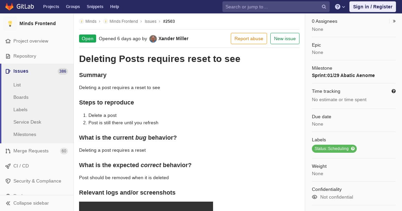The width and height of the screenshot is (402, 211).
Task: Open the Service Desk submenu item
Action: point(27,122)
